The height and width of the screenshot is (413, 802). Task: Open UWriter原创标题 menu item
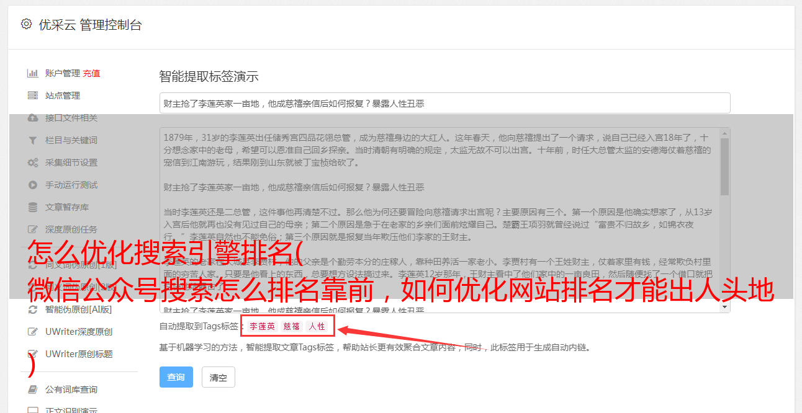(79, 354)
